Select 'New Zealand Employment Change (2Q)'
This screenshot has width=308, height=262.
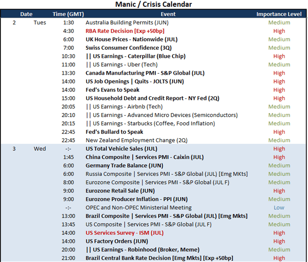pyautogui.click(x=136, y=141)
